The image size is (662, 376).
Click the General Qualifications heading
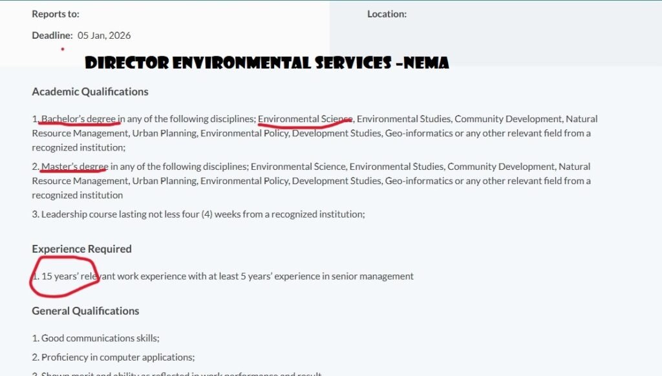87,310
